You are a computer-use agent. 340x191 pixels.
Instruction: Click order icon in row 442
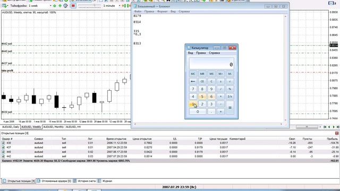point(3,156)
